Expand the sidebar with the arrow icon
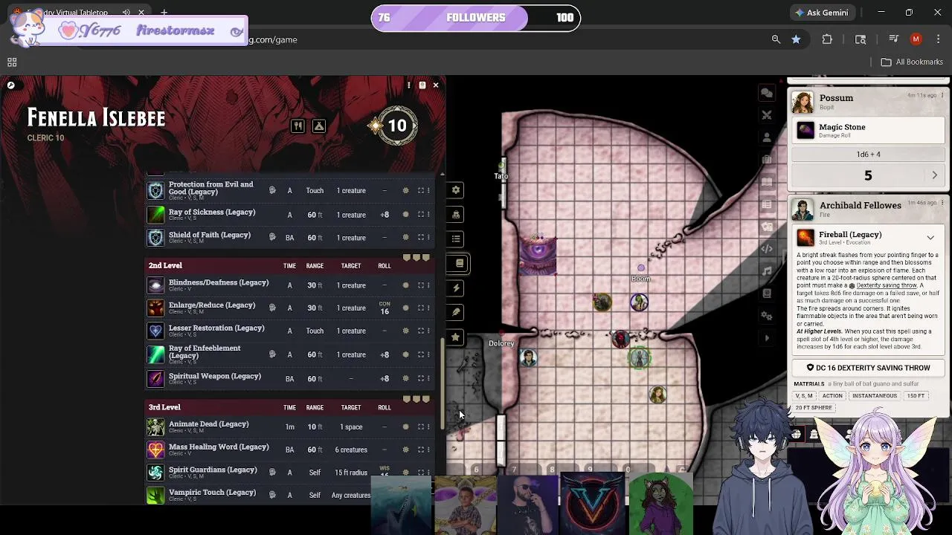This screenshot has width=952, height=535. (767, 338)
